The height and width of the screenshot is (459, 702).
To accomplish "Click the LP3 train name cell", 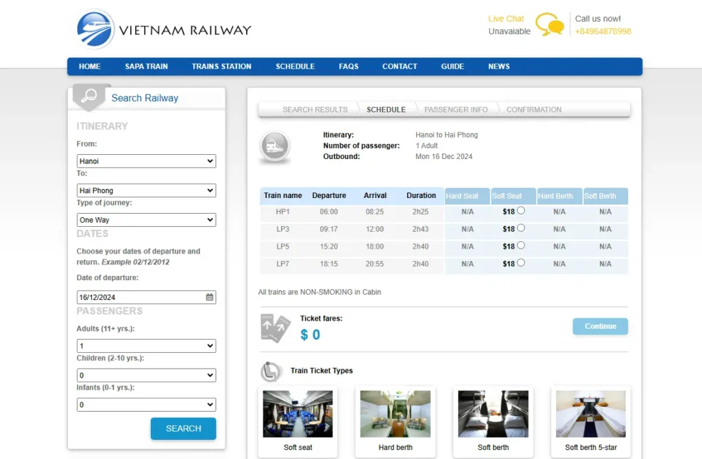I will point(282,229).
